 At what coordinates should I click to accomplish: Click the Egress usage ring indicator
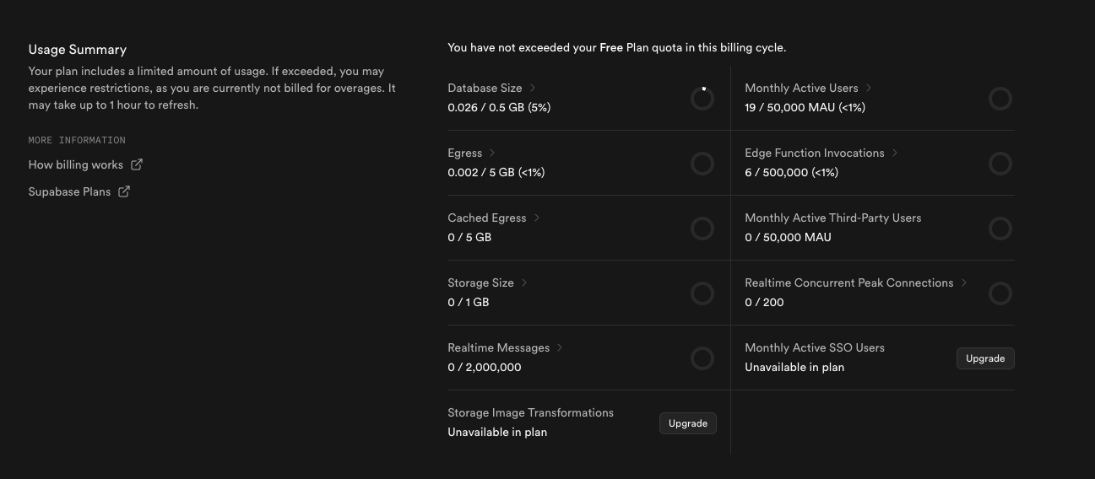tap(702, 164)
